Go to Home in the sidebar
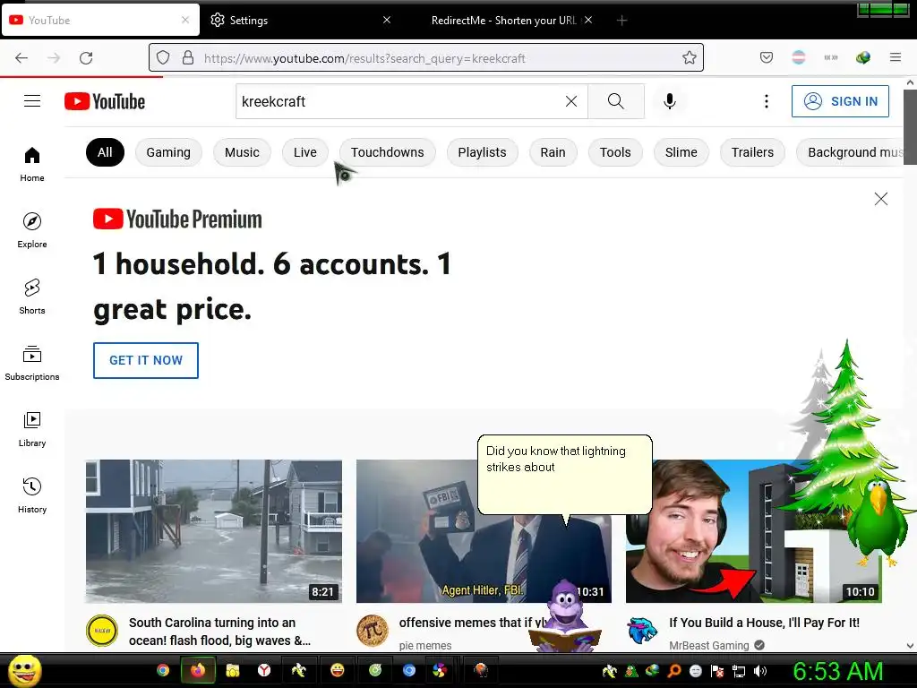Screen dimensions: 917x688 (32, 165)
